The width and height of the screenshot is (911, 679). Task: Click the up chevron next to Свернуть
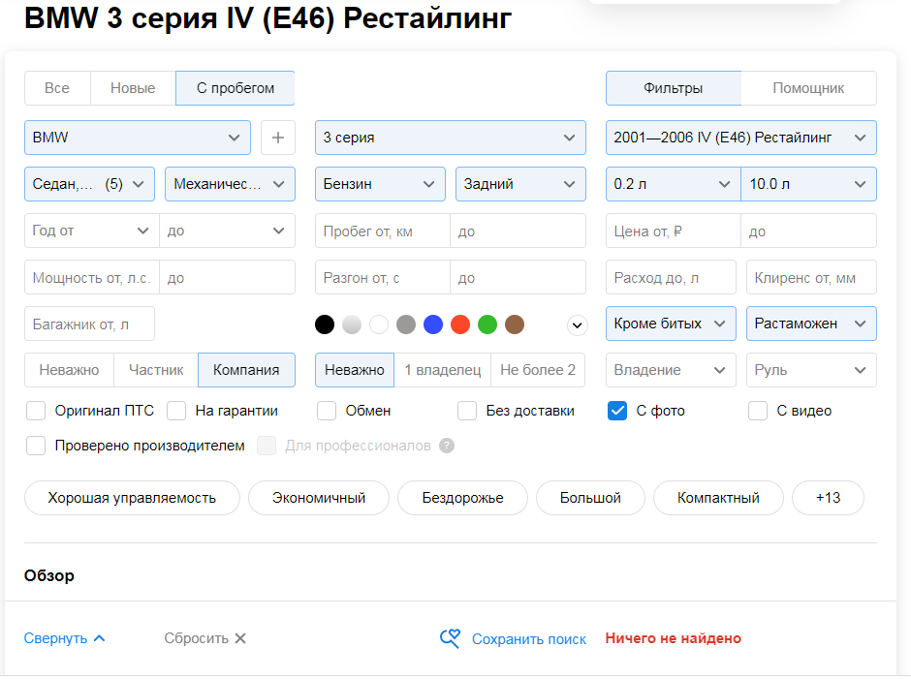click(x=100, y=638)
